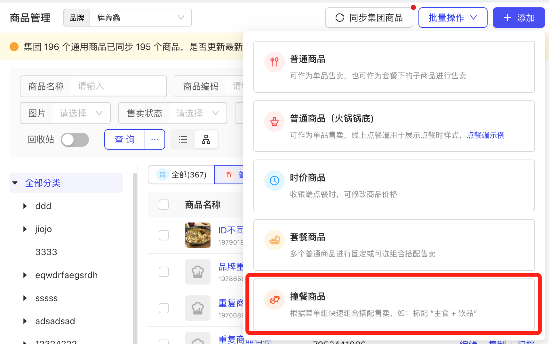Screen dimensions: 549x344
Task: Switch to tree hierarchy view icon
Action: (206, 139)
